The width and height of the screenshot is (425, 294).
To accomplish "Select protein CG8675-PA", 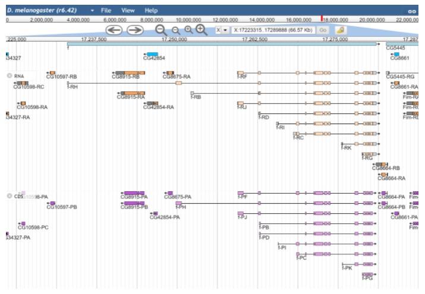I will coord(170,193).
